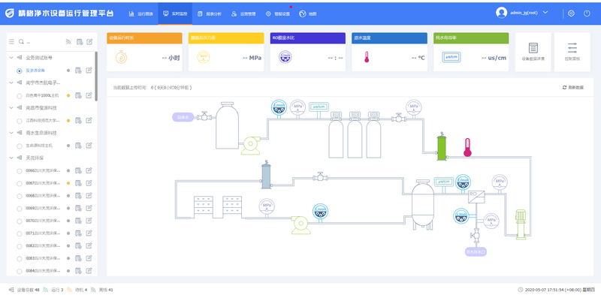The image size is (601, 295).
Task: Click the thermometer icon in the flow diagram
Action: [x=467, y=147]
